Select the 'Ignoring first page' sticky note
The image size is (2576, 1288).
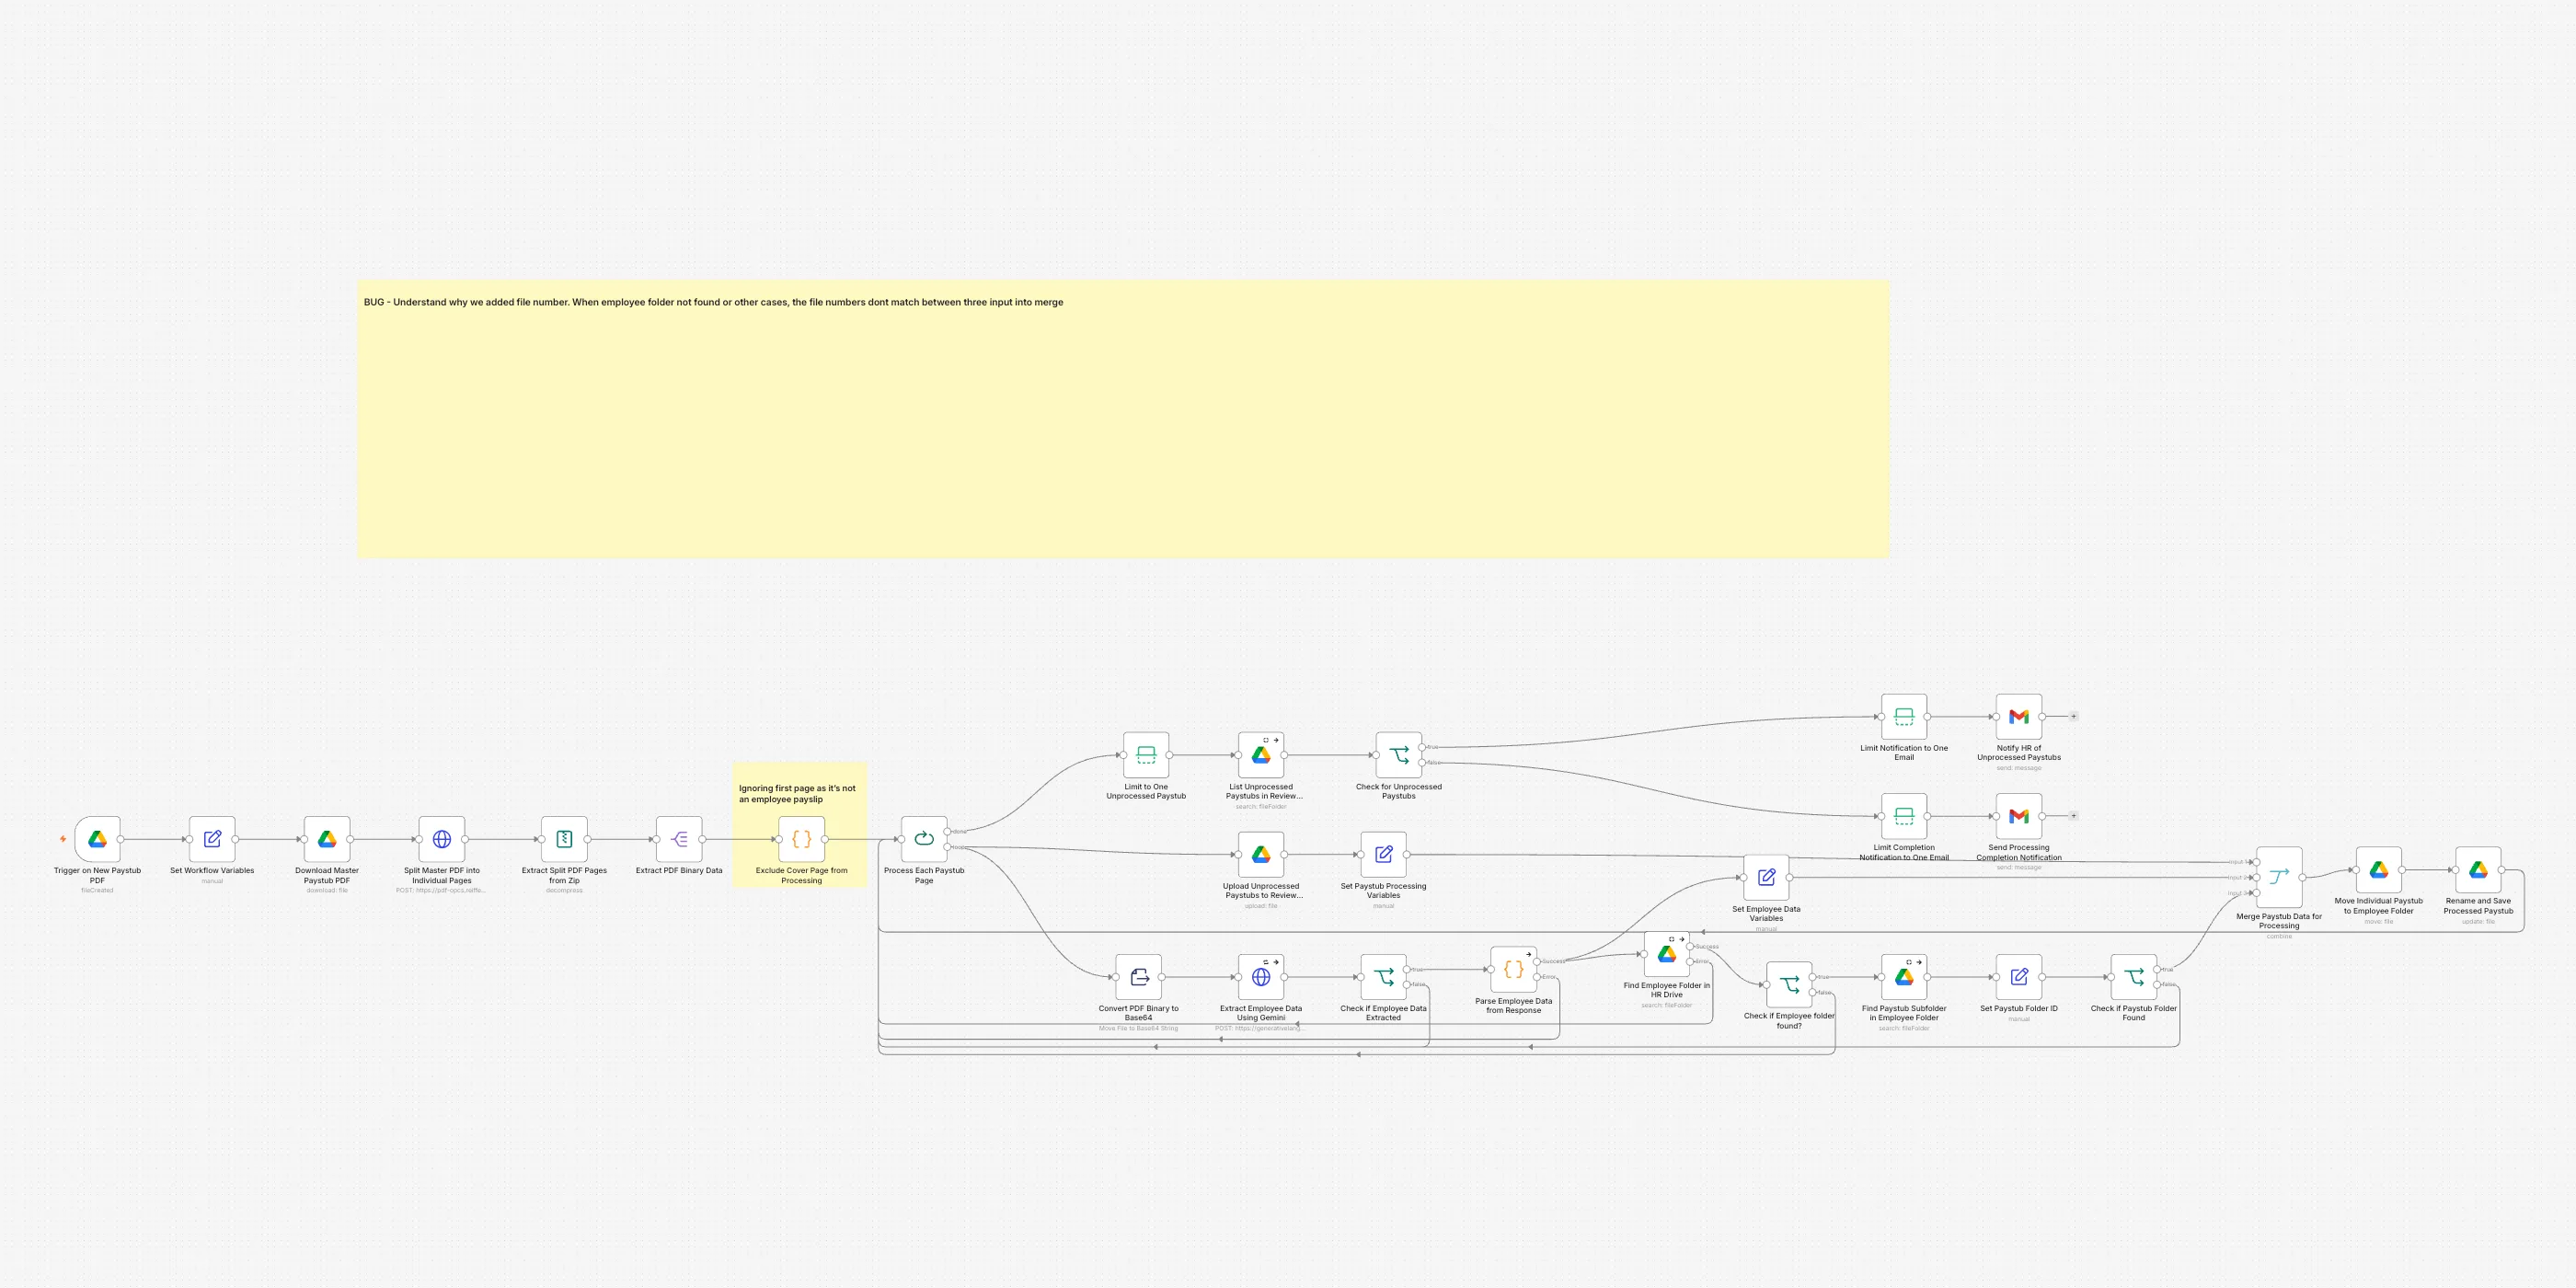(x=800, y=825)
